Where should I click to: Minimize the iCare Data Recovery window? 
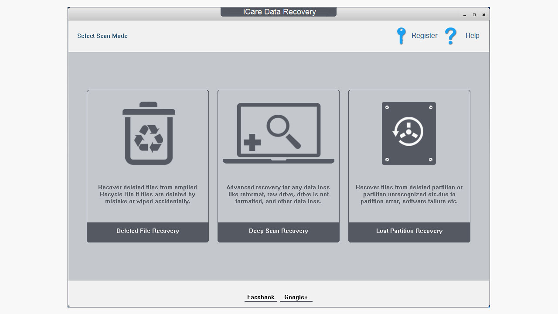point(465,15)
